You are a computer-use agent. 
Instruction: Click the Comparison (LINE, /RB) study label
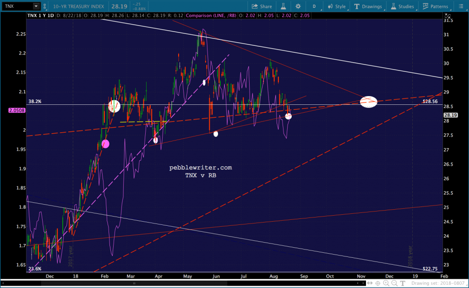click(x=211, y=15)
